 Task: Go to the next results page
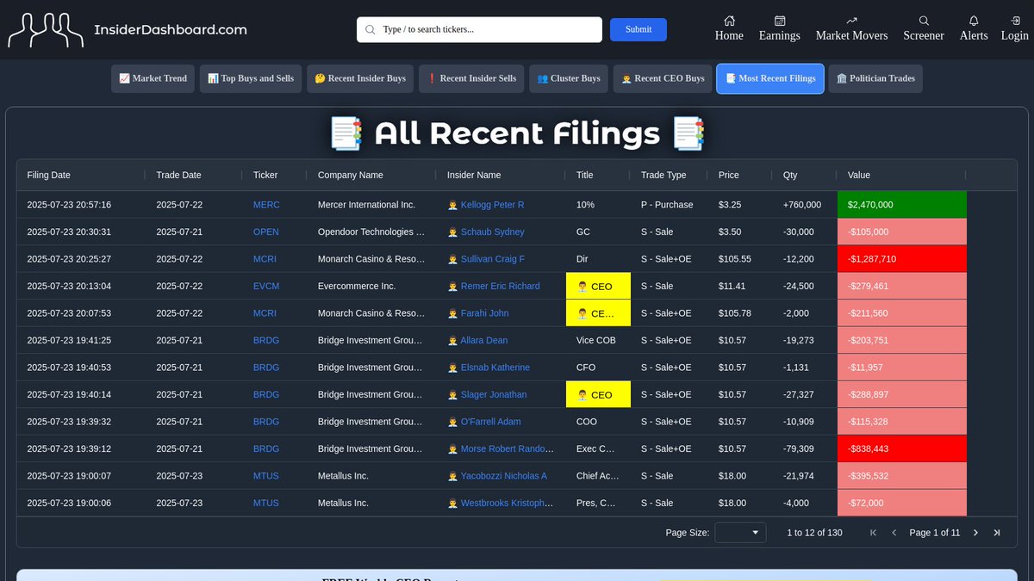[975, 533]
